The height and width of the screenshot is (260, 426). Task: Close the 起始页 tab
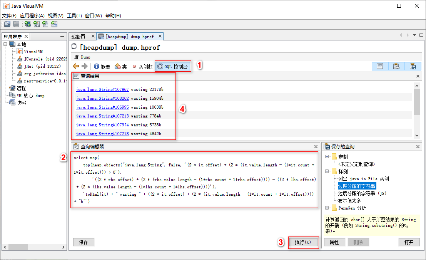tap(93, 36)
